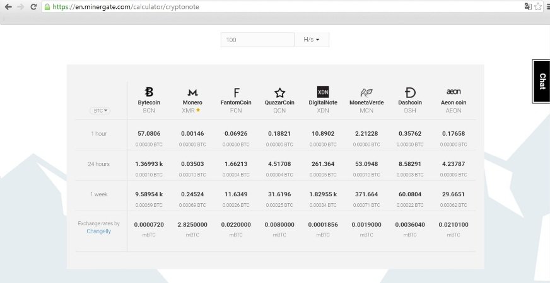Click the yellow star next to XMR
Screen dimensions: 550x283
[198, 110]
